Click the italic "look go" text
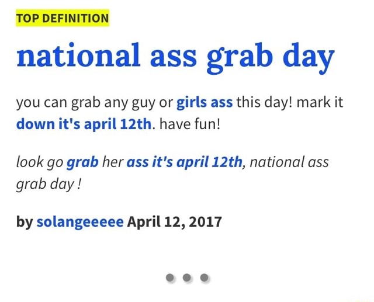The image size is (374, 302). pyautogui.click(x=40, y=162)
